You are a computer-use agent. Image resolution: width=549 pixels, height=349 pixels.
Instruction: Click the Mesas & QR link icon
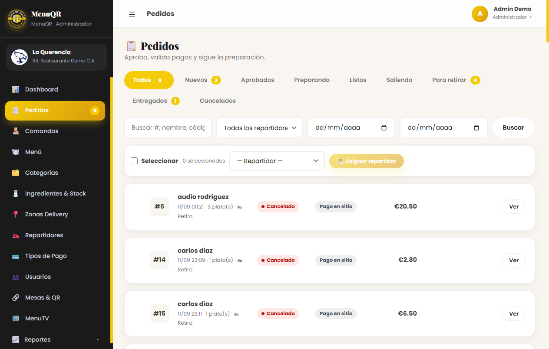[x=16, y=297]
